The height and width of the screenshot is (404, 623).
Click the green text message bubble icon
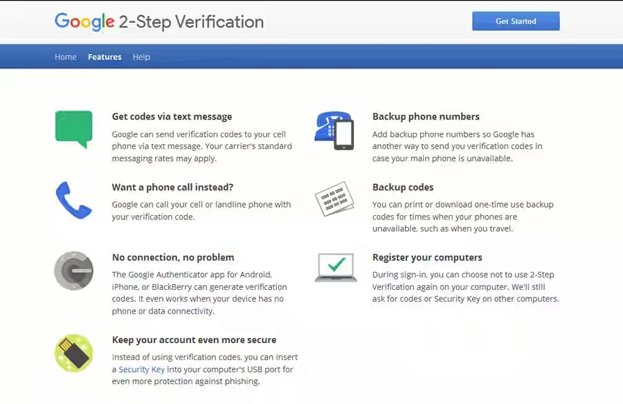pos(74,129)
